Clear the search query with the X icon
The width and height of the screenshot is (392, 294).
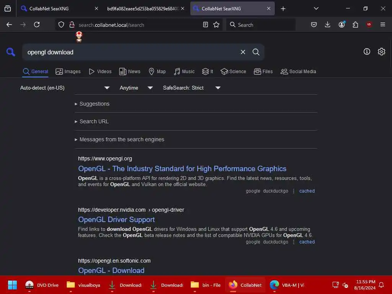243,52
